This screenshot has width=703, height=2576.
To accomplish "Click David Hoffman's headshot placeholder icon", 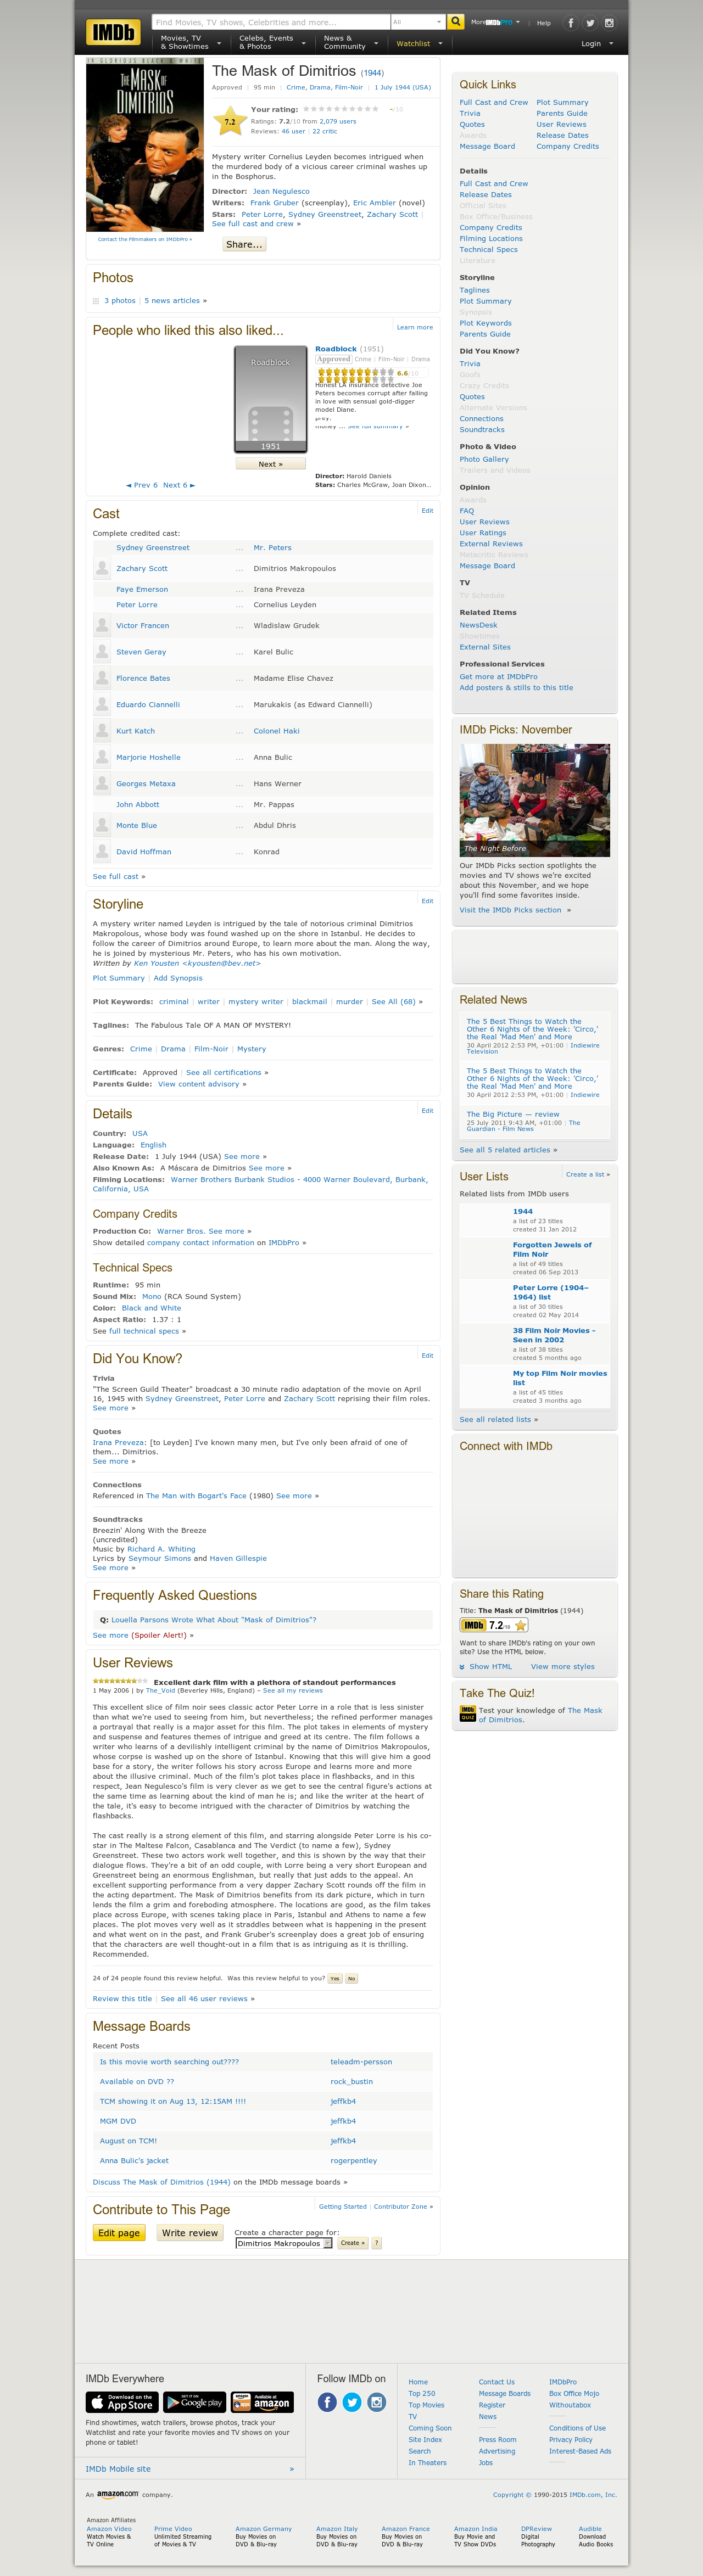I will pos(102,852).
